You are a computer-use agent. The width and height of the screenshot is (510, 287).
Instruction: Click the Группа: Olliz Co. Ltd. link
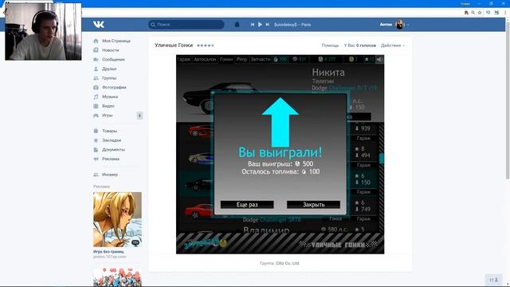(x=280, y=263)
